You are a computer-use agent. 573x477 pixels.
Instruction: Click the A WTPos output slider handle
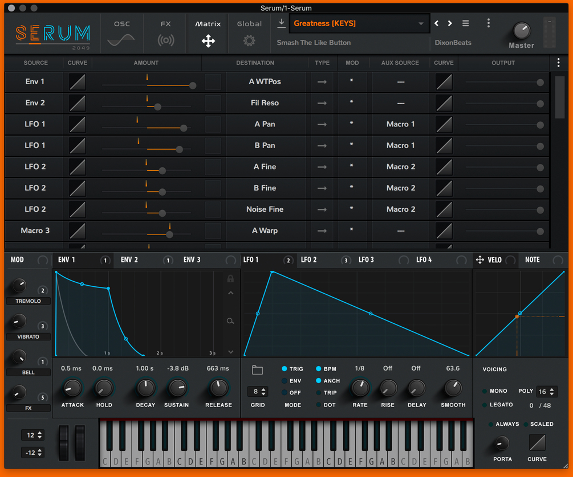point(540,83)
